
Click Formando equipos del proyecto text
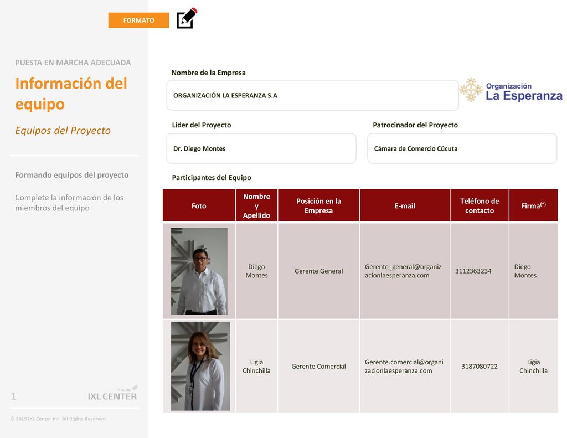pyautogui.click(x=71, y=174)
